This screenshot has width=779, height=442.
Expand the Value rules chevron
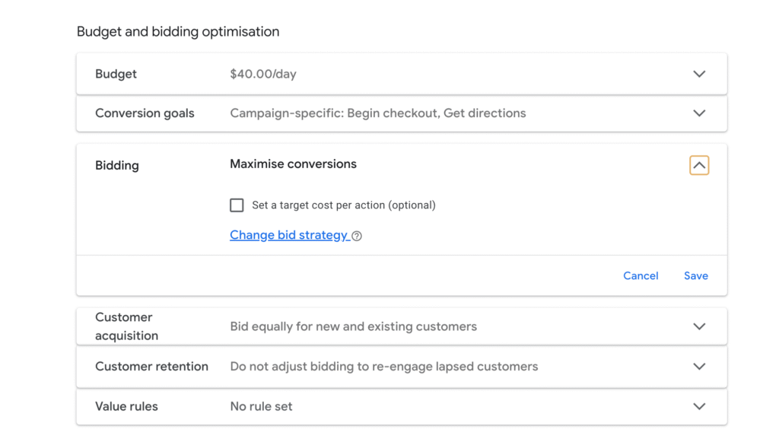pos(699,406)
